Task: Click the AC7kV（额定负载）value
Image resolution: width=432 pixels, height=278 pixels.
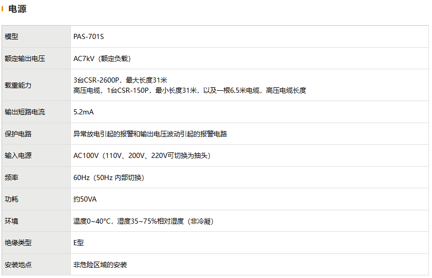Action: (102, 58)
